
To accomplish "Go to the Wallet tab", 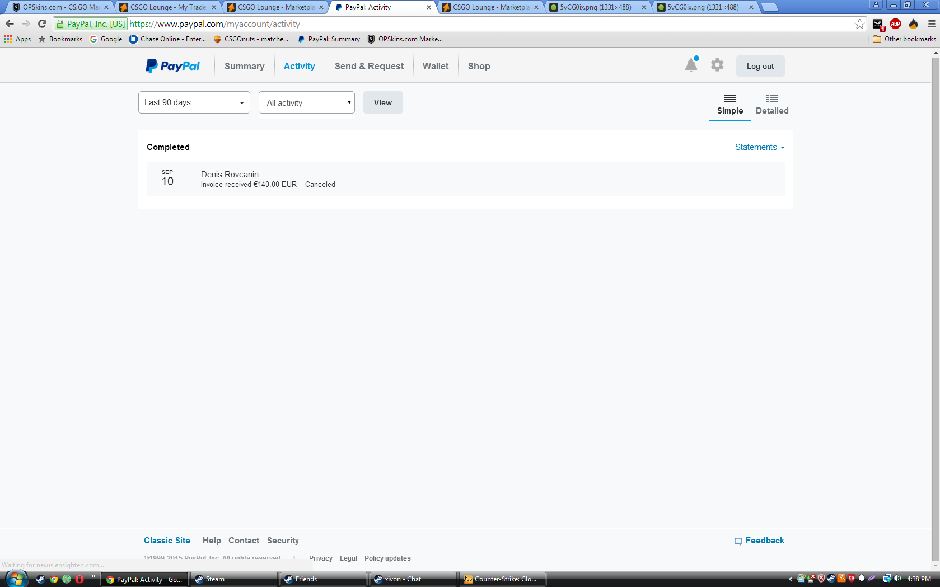I will pos(436,66).
